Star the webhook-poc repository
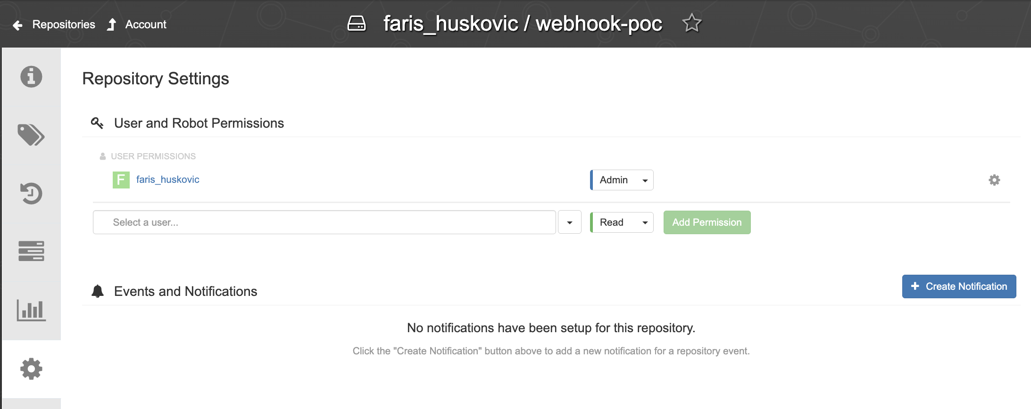Screen dimensions: 1031x409 coord(691,22)
